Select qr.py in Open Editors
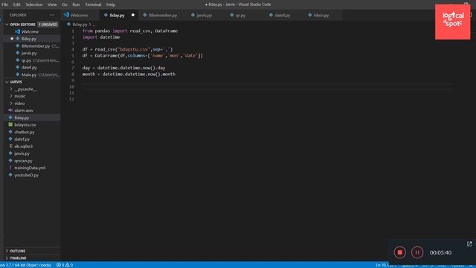 pyautogui.click(x=26, y=60)
